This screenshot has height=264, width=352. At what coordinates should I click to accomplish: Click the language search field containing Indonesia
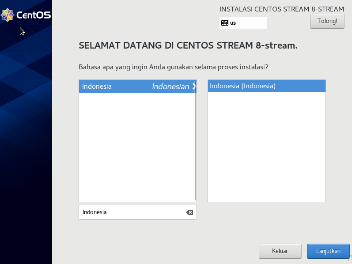(138, 212)
